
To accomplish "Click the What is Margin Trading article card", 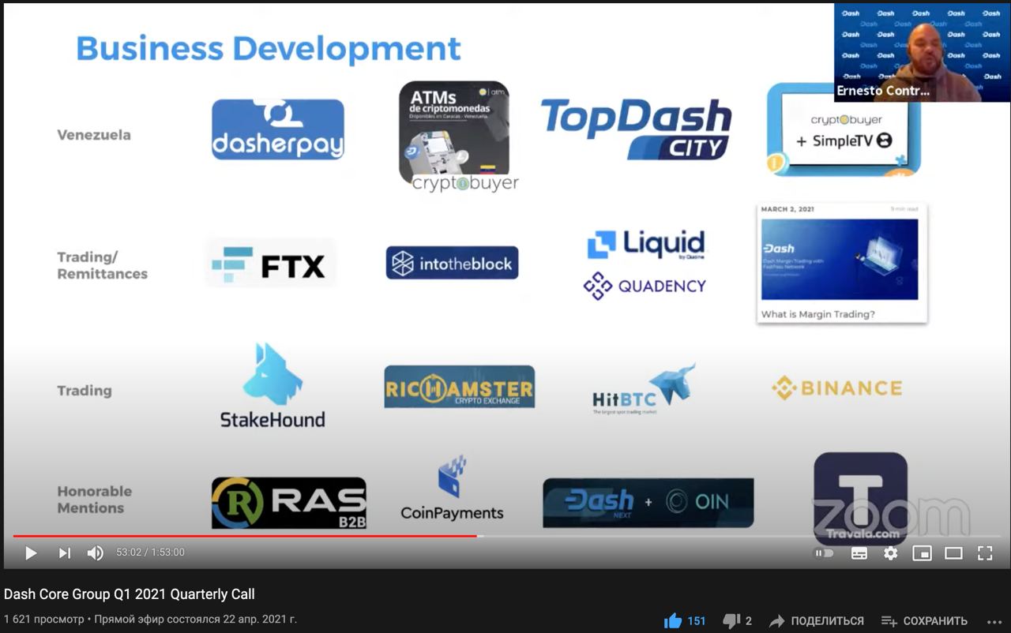I will pyautogui.click(x=842, y=264).
